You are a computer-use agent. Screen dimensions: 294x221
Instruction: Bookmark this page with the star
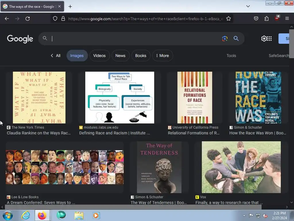(x=228, y=19)
